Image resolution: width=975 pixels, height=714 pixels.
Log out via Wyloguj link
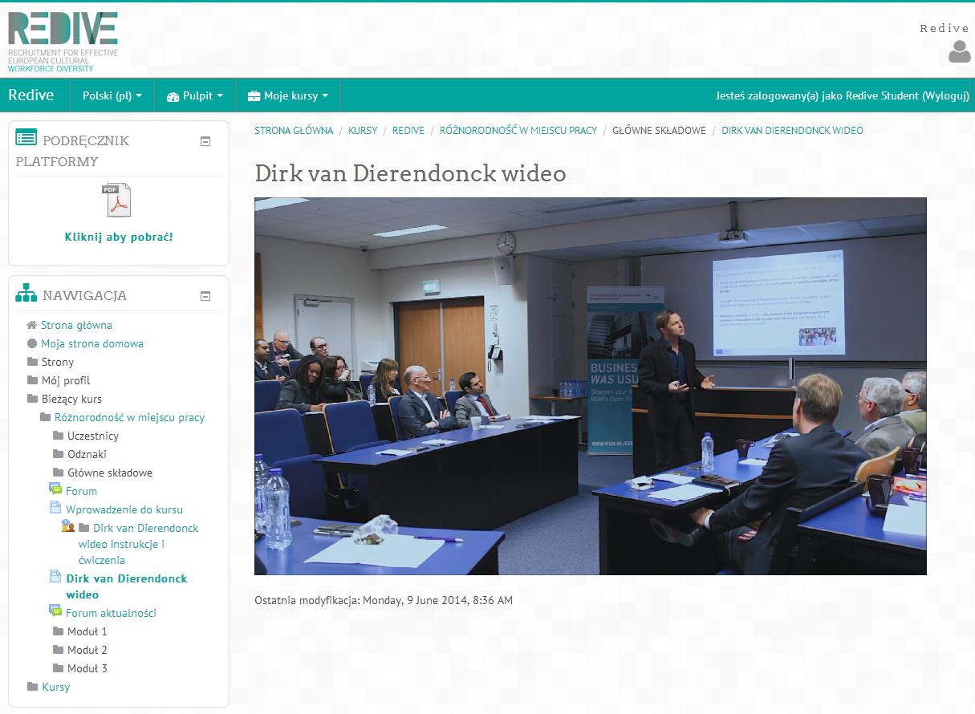944,95
